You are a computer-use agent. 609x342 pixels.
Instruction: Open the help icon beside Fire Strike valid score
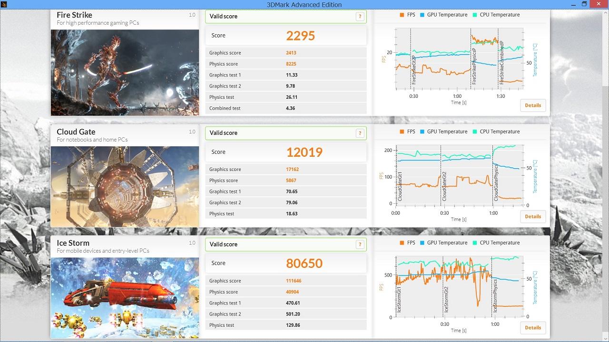[x=360, y=17]
